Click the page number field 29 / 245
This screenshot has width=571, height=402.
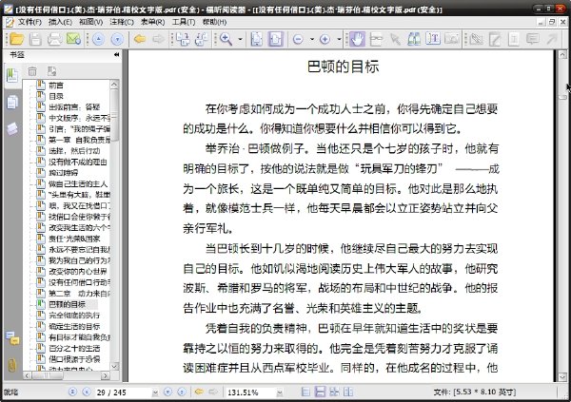point(124,392)
